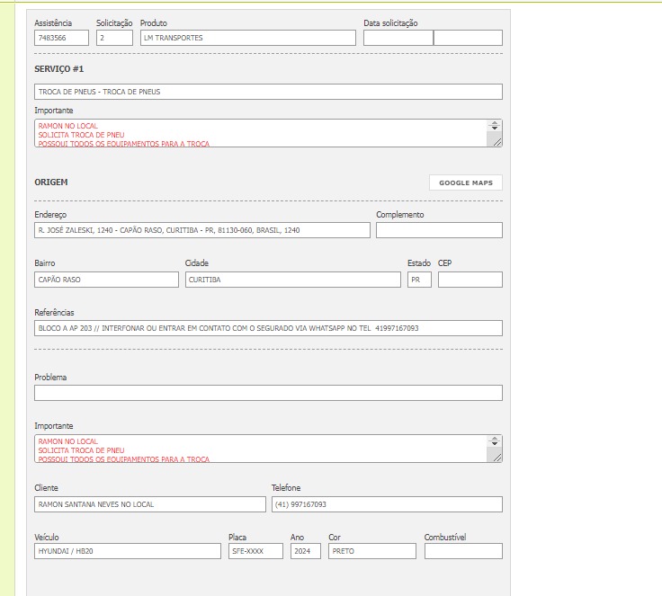Select the Bairro field with CAPÃO RASO
The image size is (662, 596).
tap(106, 280)
